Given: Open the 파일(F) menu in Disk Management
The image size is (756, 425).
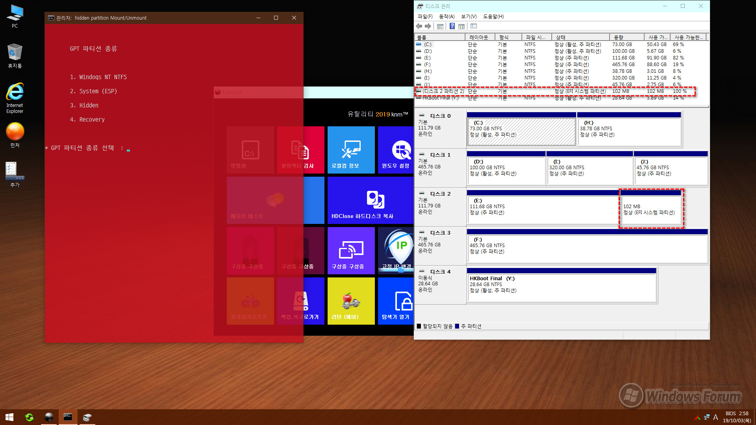Looking at the screenshot, I should [425, 17].
